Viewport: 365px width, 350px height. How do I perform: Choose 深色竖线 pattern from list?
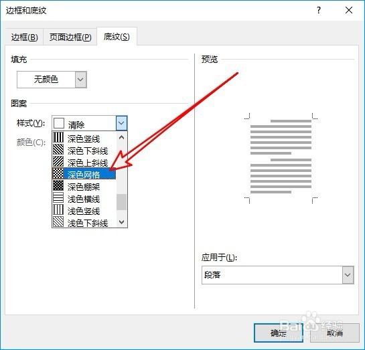[x=84, y=139]
